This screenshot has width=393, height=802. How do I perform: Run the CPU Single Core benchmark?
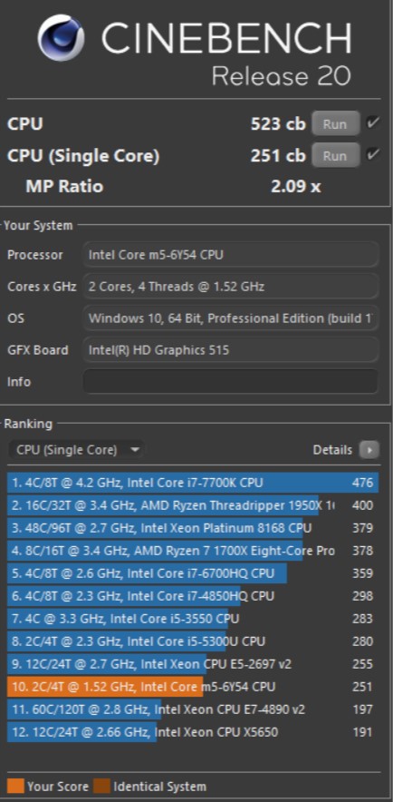pos(335,156)
